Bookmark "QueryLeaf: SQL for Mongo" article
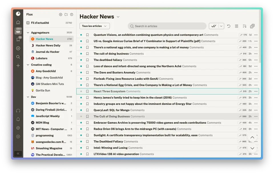 87,110
